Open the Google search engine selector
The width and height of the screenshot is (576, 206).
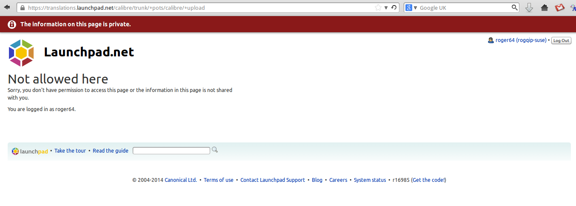pos(411,8)
